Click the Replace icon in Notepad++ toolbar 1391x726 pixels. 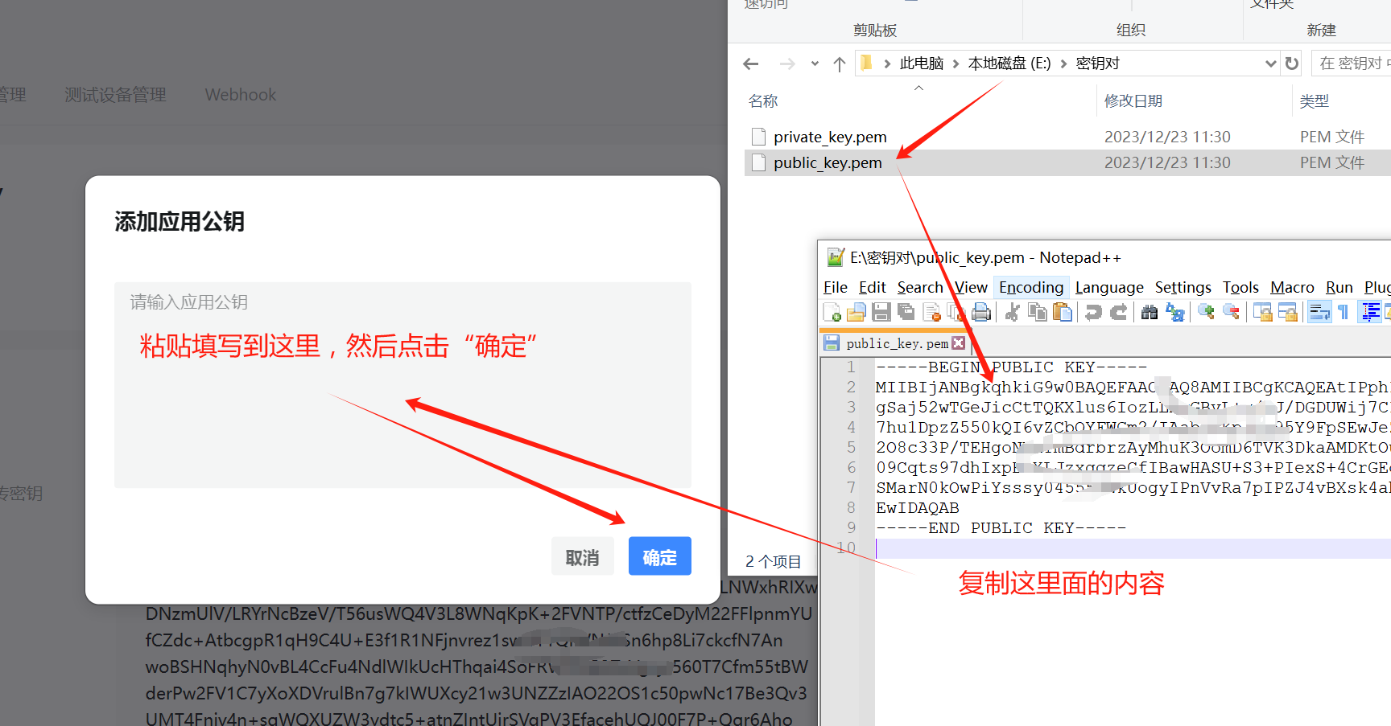point(1174,312)
